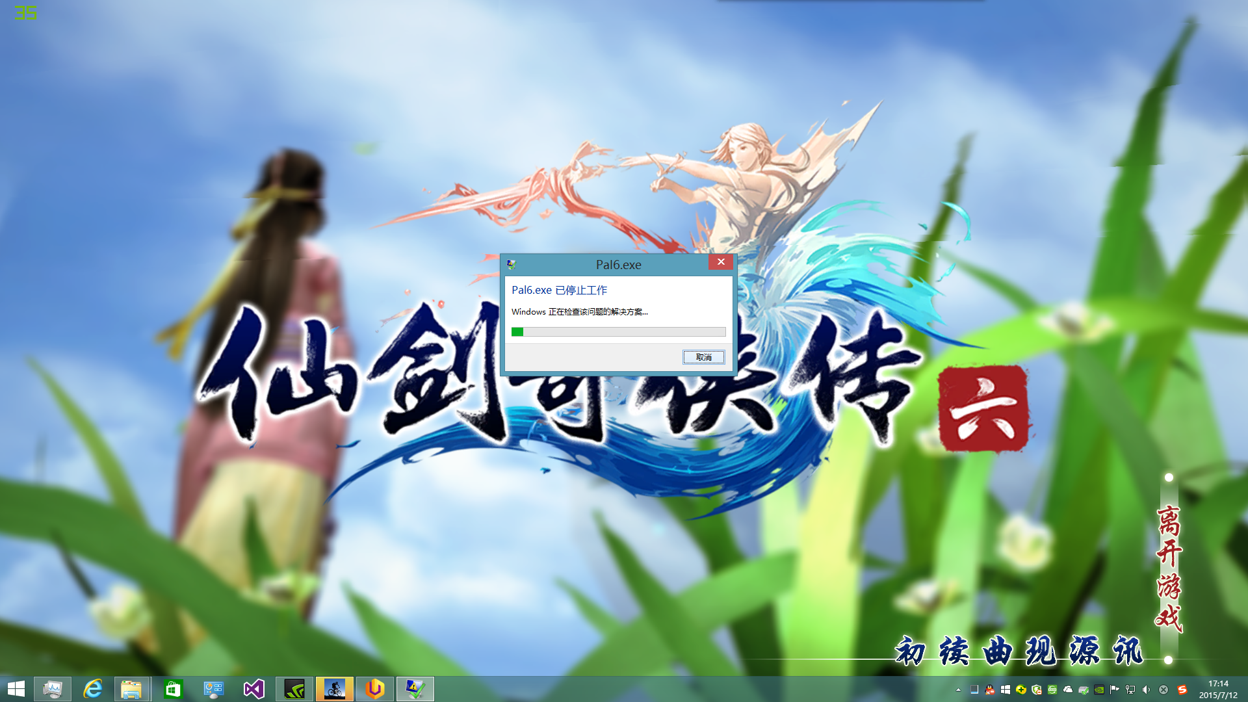The image size is (1248, 702).
Task: Open File Explorer from the taskbar
Action: pos(132,689)
